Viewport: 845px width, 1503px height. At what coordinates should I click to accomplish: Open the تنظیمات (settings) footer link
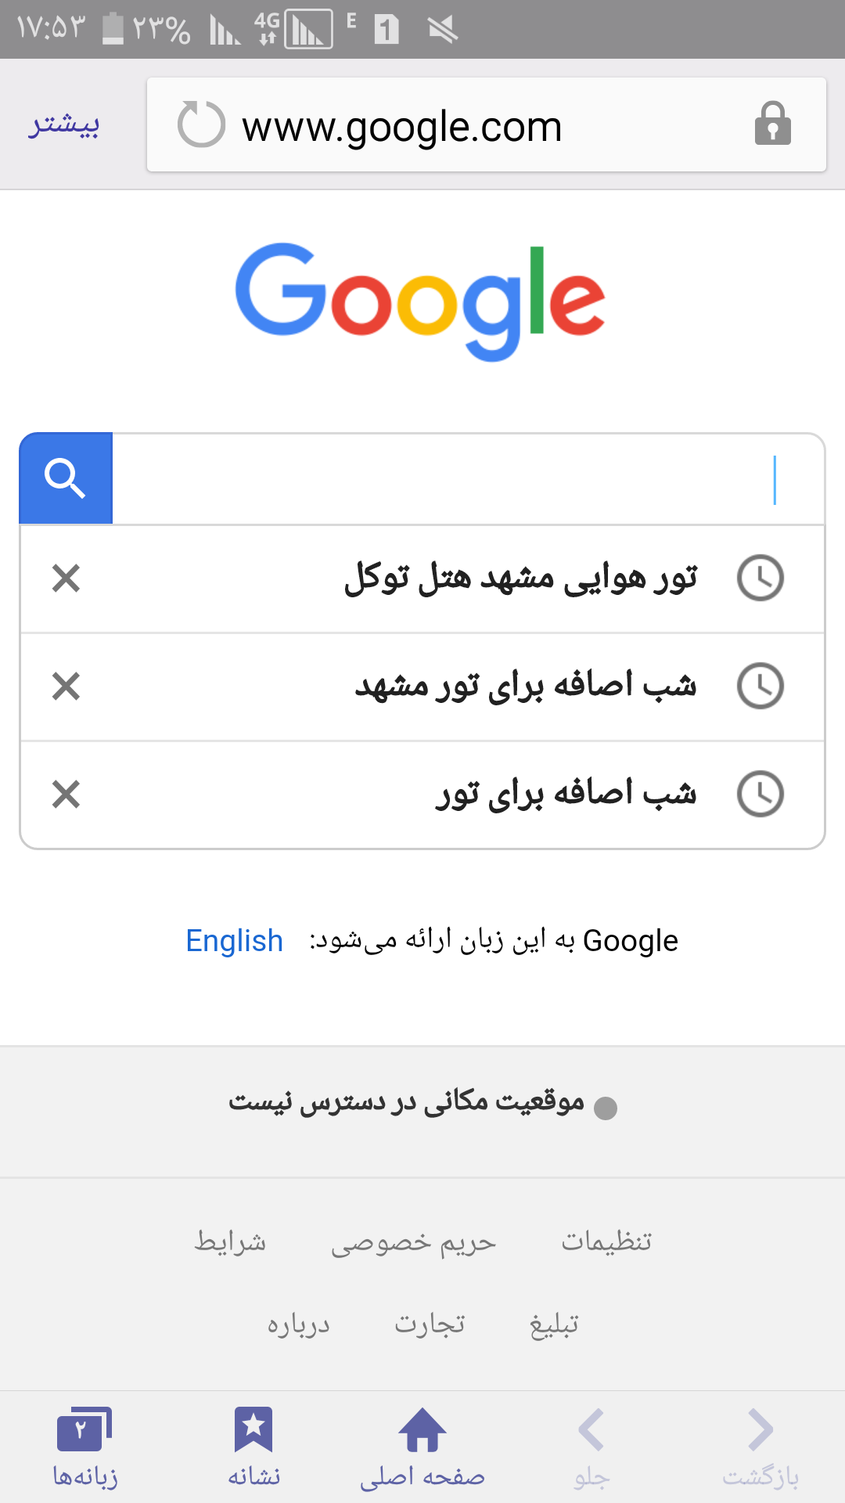pos(606,1242)
